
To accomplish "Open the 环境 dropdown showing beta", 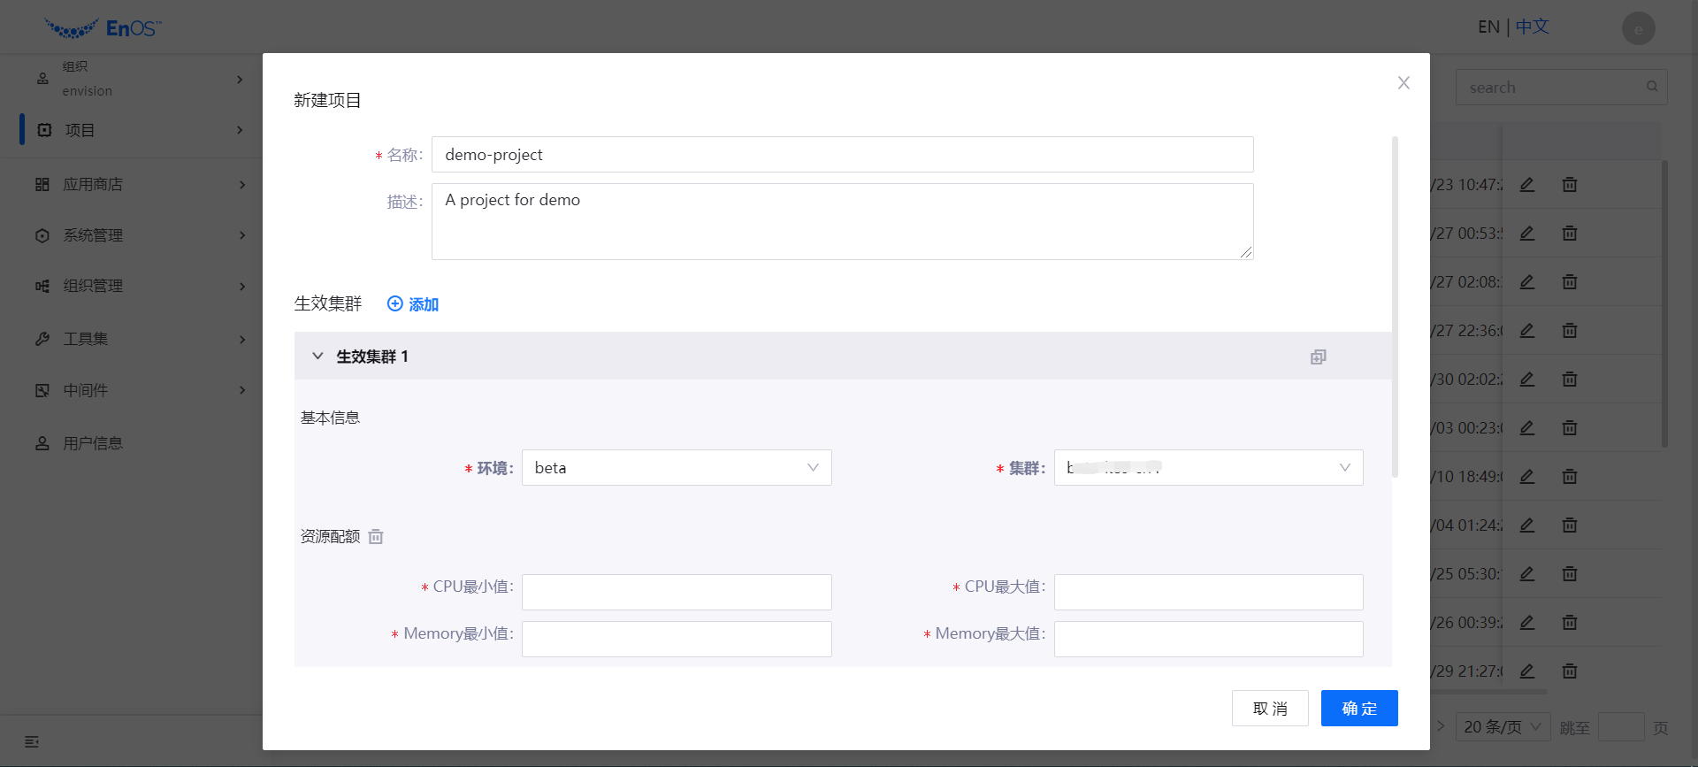I will pos(677,467).
